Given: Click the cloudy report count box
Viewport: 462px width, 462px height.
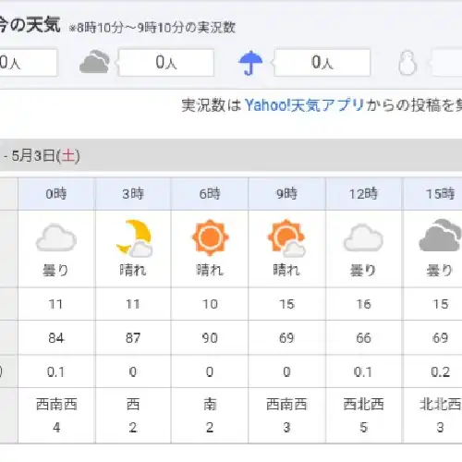Looking at the screenshot, I should coord(166,63).
